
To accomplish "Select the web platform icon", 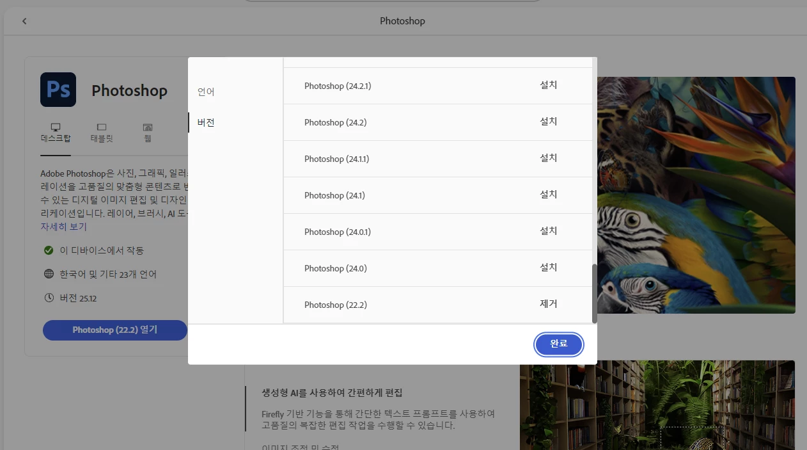I will tap(148, 127).
